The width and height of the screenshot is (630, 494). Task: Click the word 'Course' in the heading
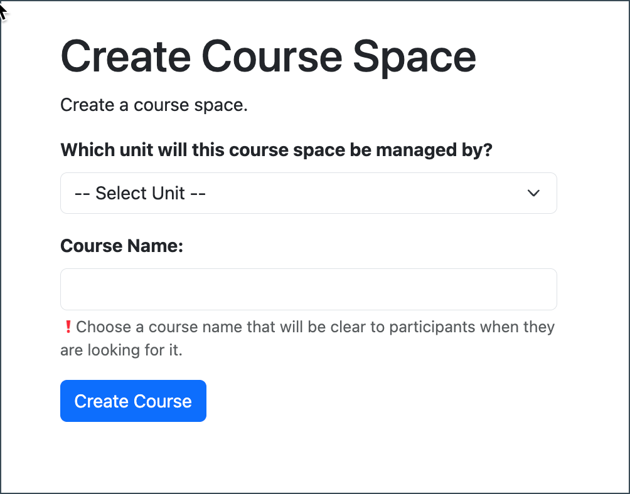(272, 57)
